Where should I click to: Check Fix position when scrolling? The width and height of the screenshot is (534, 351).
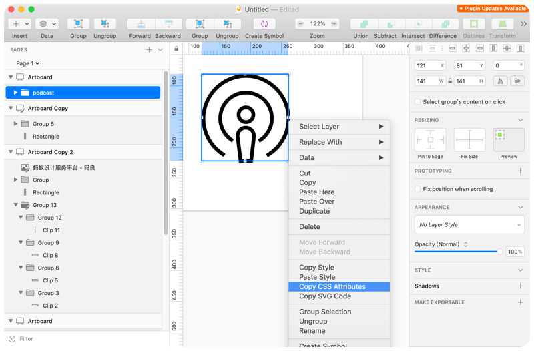click(417, 189)
